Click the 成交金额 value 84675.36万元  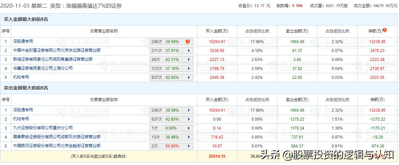[x=385, y=6]
